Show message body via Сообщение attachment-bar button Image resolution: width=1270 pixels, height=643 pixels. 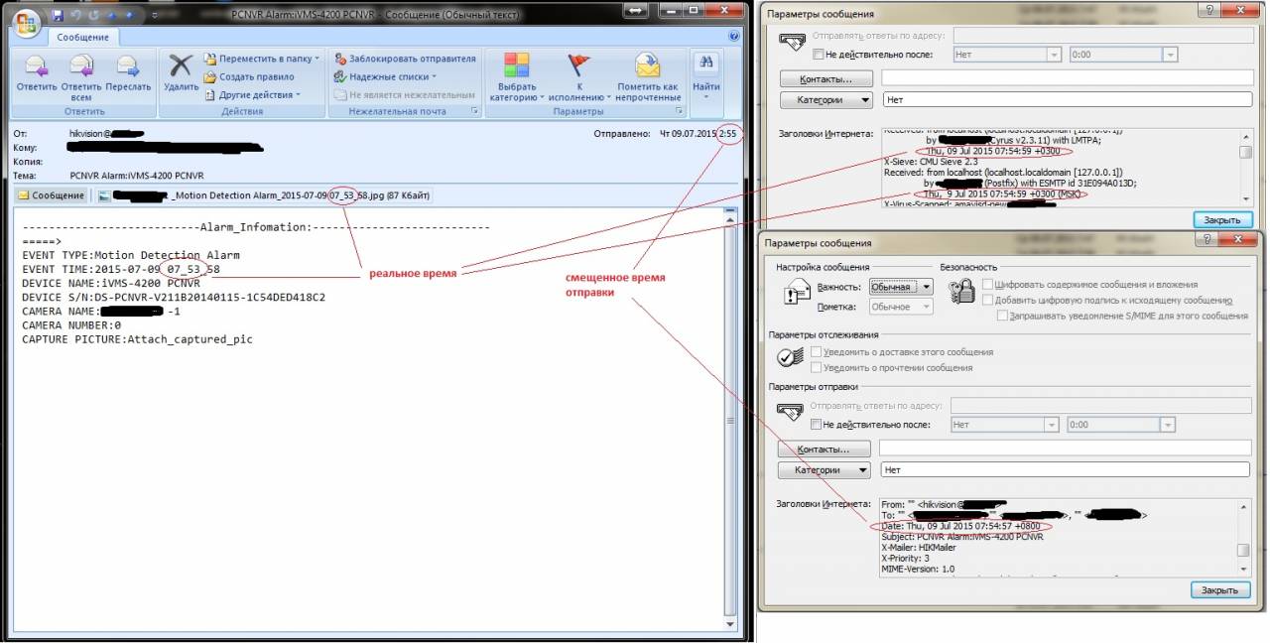coord(51,195)
